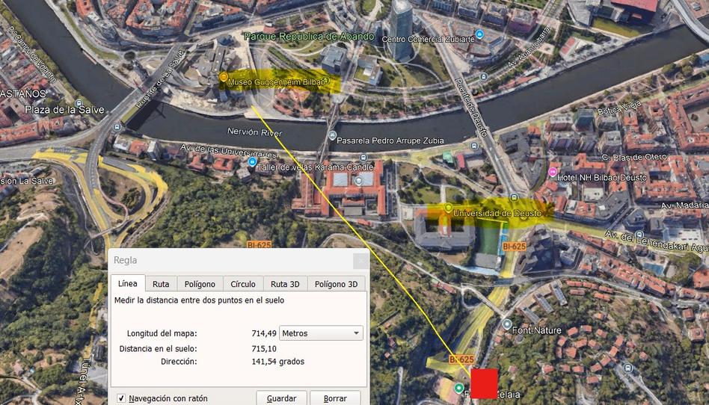Toggle the Navegación con ratón checkbox
The image size is (709, 405).
click(121, 398)
